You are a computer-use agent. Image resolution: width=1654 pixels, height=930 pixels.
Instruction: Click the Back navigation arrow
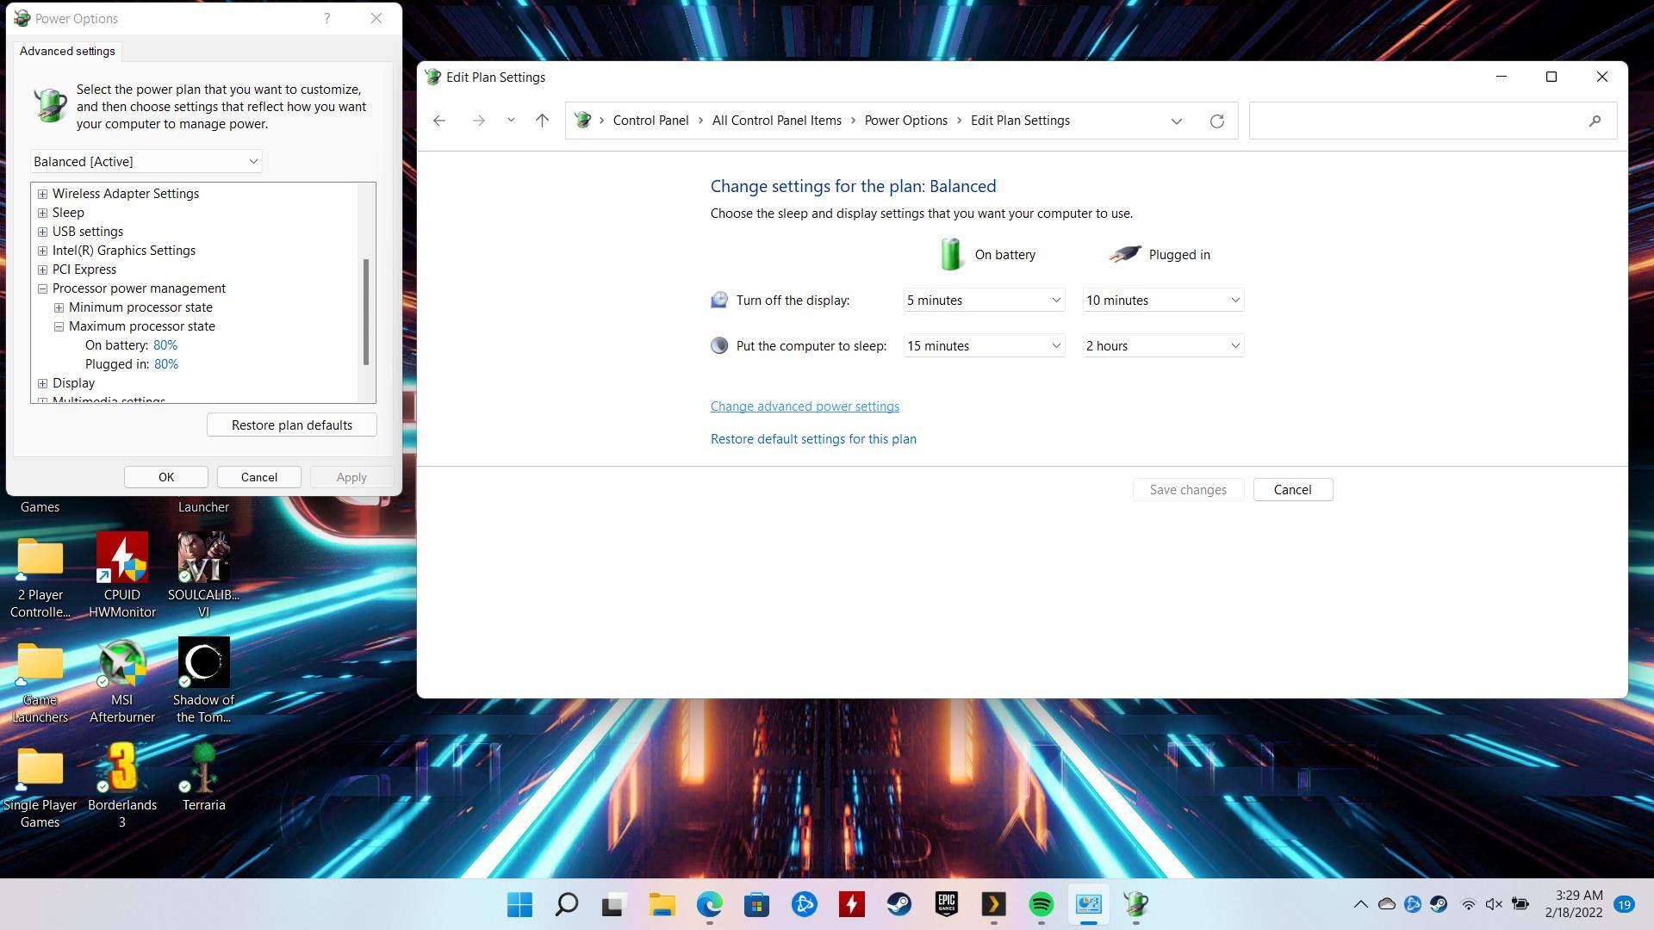[x=439, y=121]
